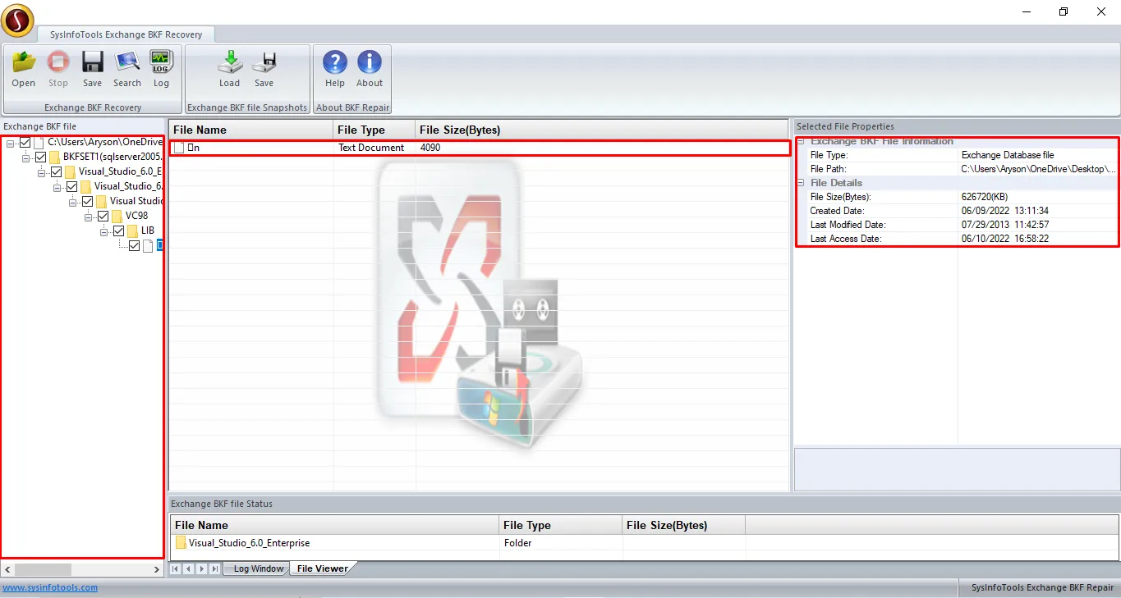Click the Last Modified Date value 07/29/2013
Image resolution: width=1121 pixels, height=598 pixels.
1005,225
